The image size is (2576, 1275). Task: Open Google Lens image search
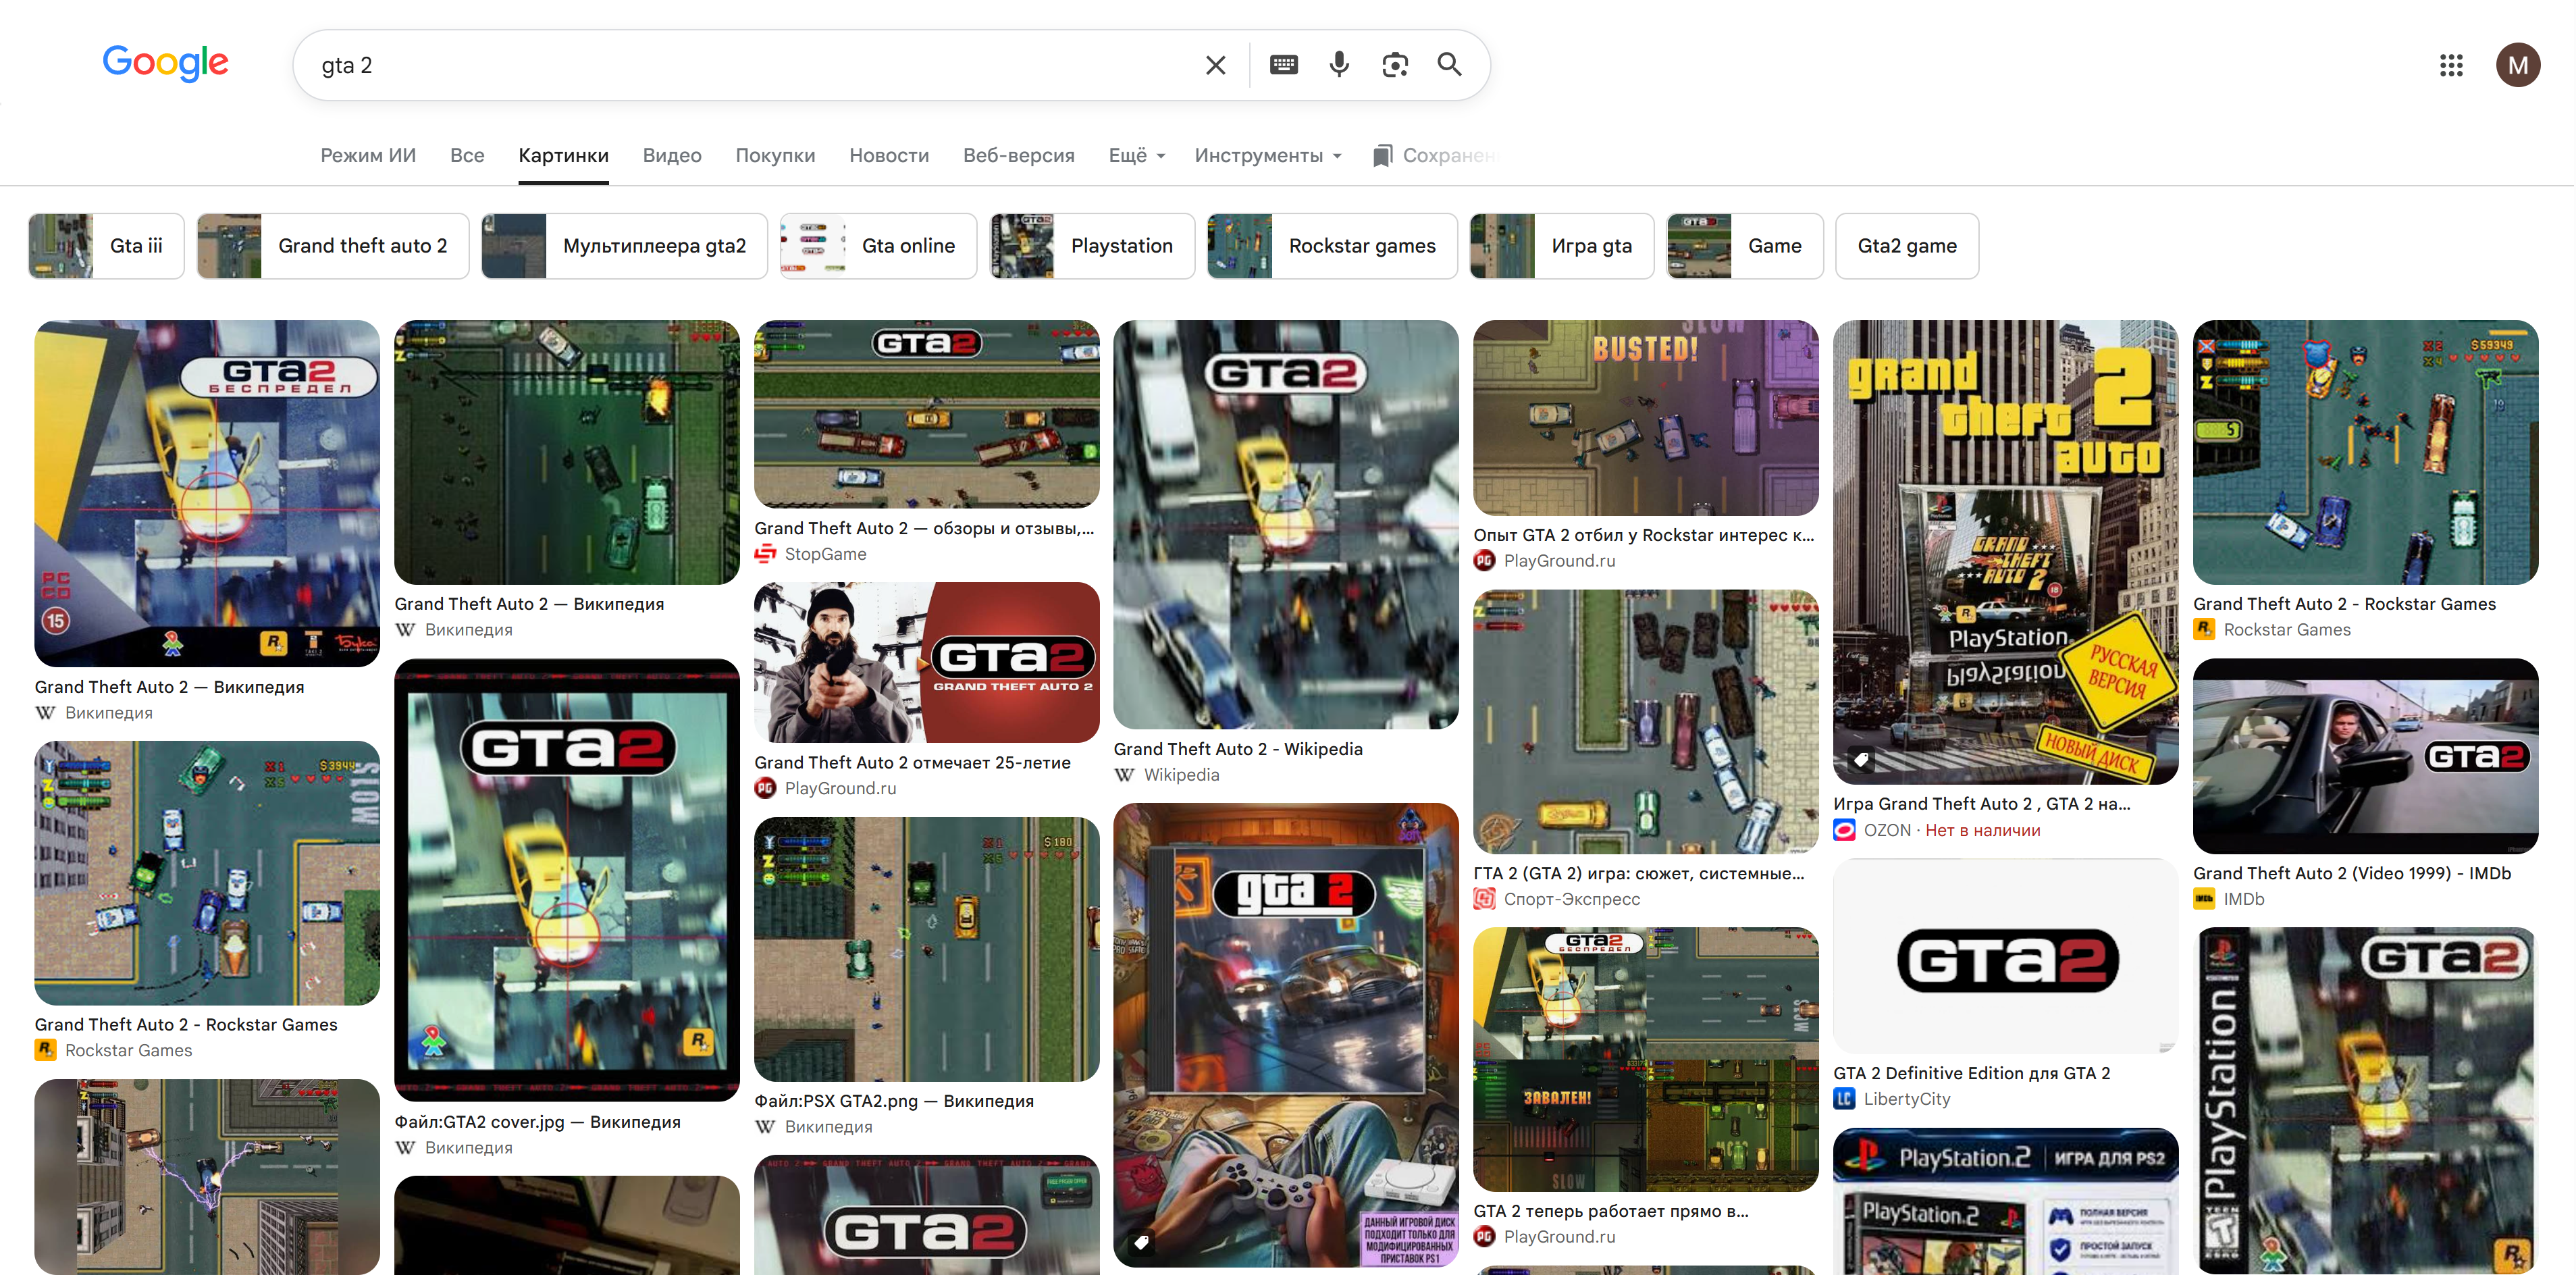(1395, 65)
